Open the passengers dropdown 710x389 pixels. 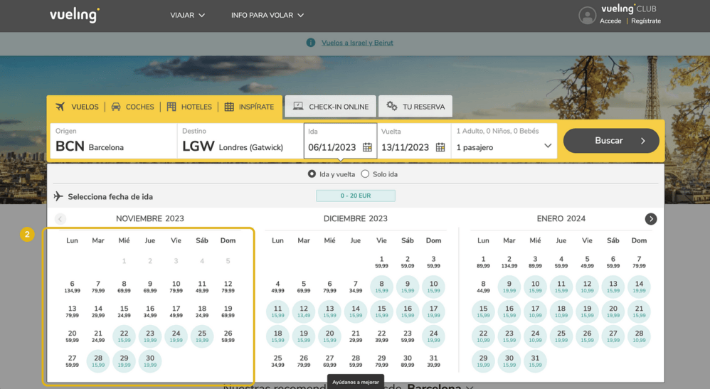(x=504, y=141)
